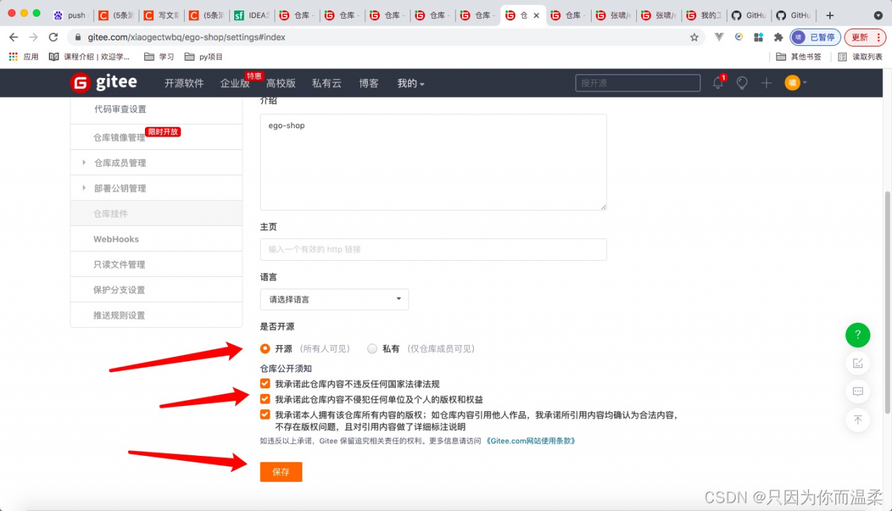
Task: Switch to the 写文章 browser tab
Action: (x=160, y=15)
